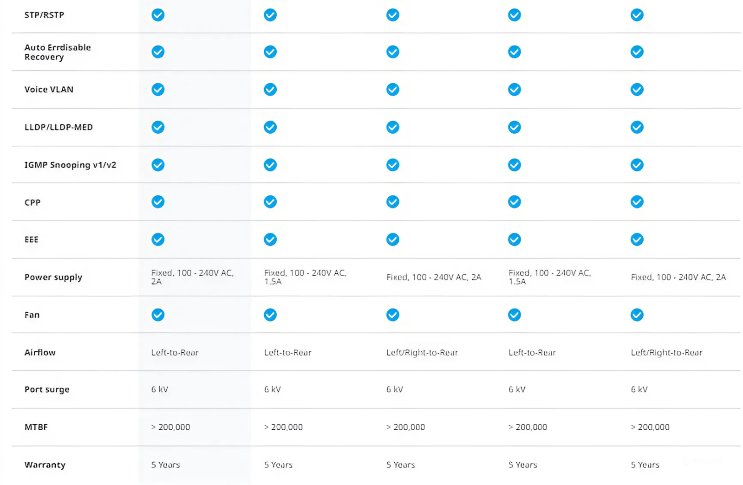Click the STP/RSTP checkmark in first column
Viewport: 743px width, 485px height.
pyautogui.click(x=158, y=15)
